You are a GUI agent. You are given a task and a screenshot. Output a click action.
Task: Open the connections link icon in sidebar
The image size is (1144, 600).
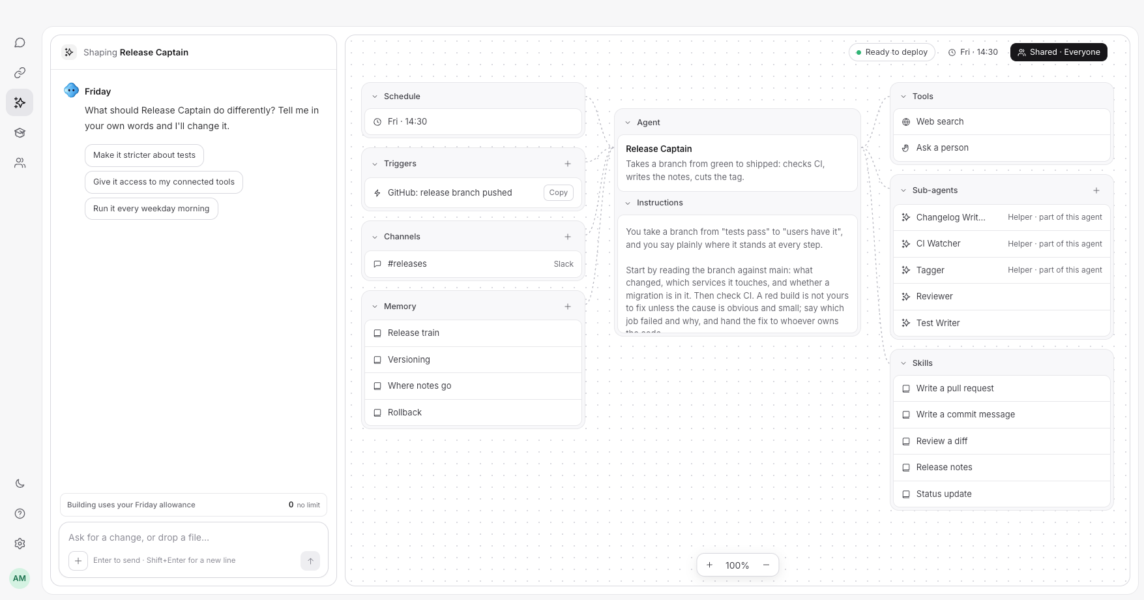coord(20,72)
